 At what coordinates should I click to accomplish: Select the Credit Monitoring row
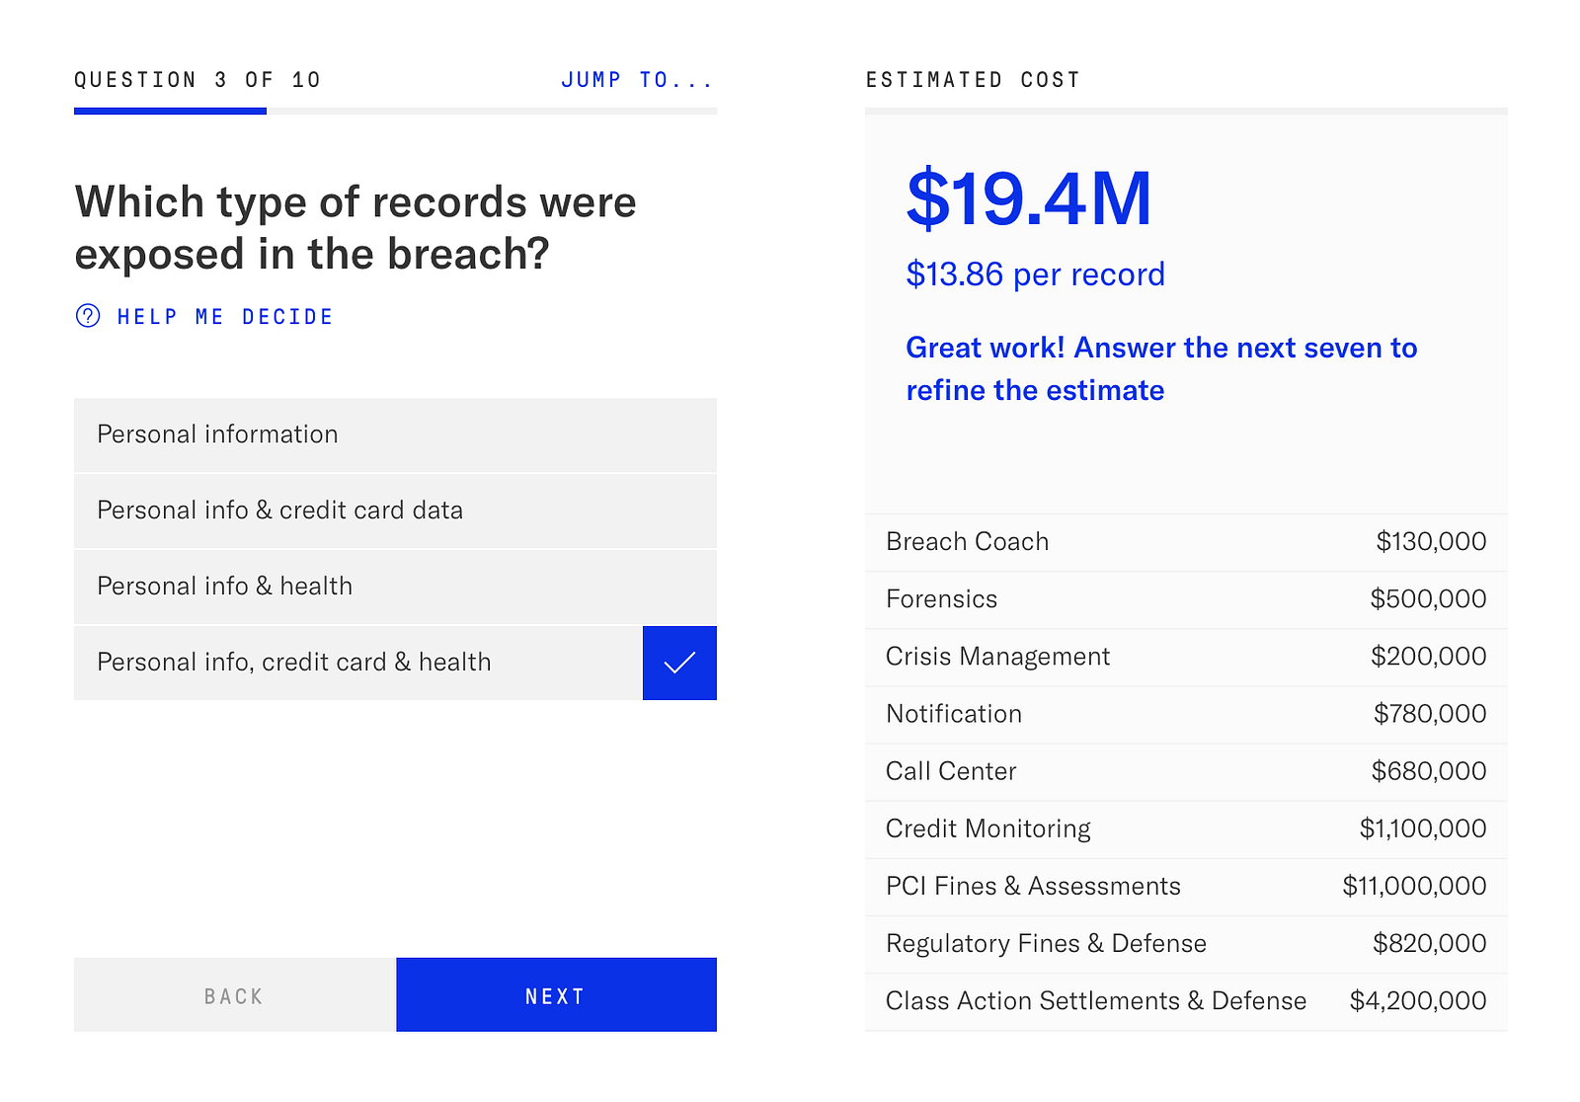[x=1185, y=828]
